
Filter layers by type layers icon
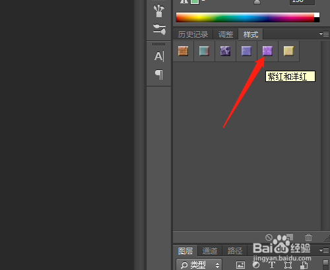click(272, 265)
